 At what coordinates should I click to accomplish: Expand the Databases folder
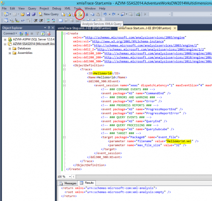click(x=10, y=49)
